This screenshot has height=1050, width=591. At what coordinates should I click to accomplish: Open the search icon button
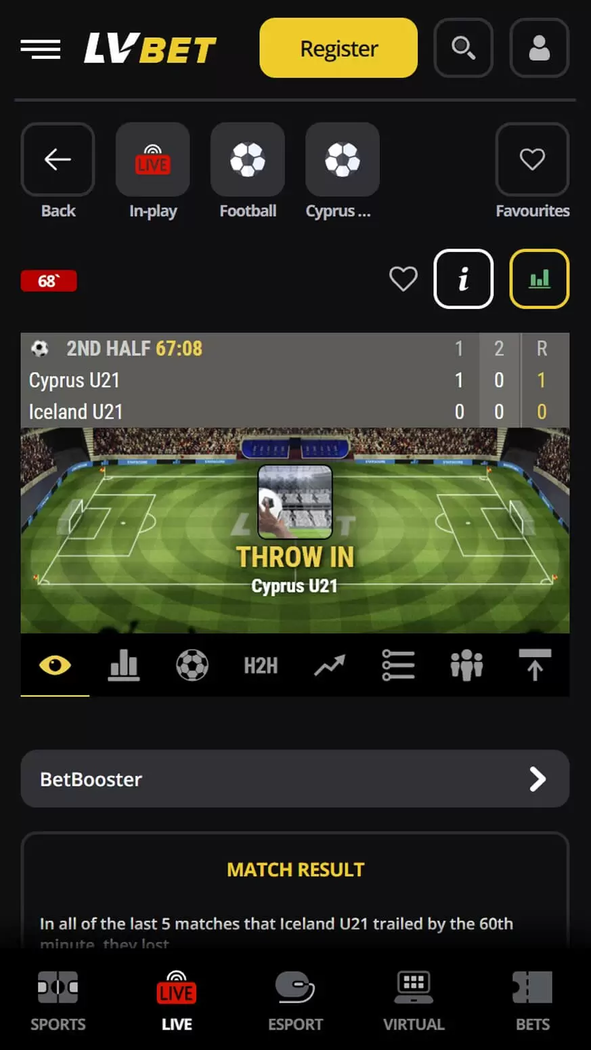click(x=463, y=48)
